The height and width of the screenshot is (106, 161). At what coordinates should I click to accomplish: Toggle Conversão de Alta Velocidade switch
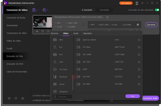[x=157, y=10]
